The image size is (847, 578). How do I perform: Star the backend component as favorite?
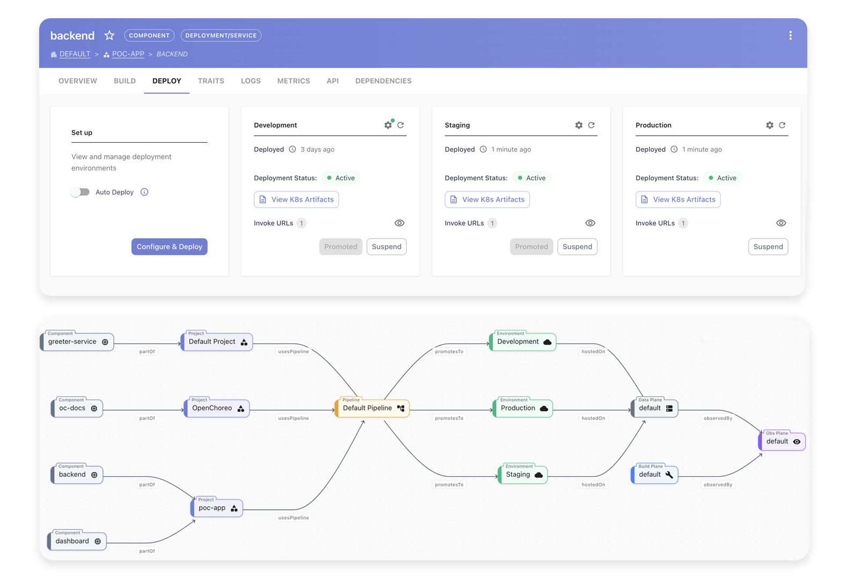click(109, 35)
